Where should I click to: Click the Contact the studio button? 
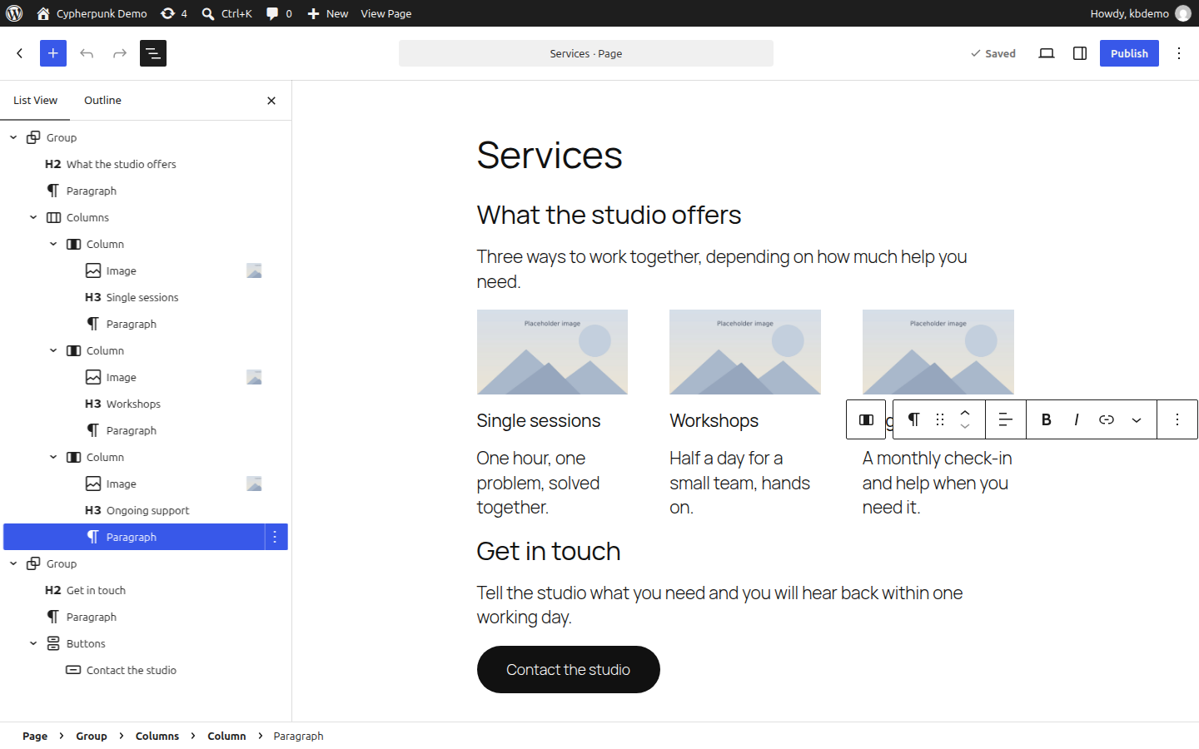click(569, 669)
